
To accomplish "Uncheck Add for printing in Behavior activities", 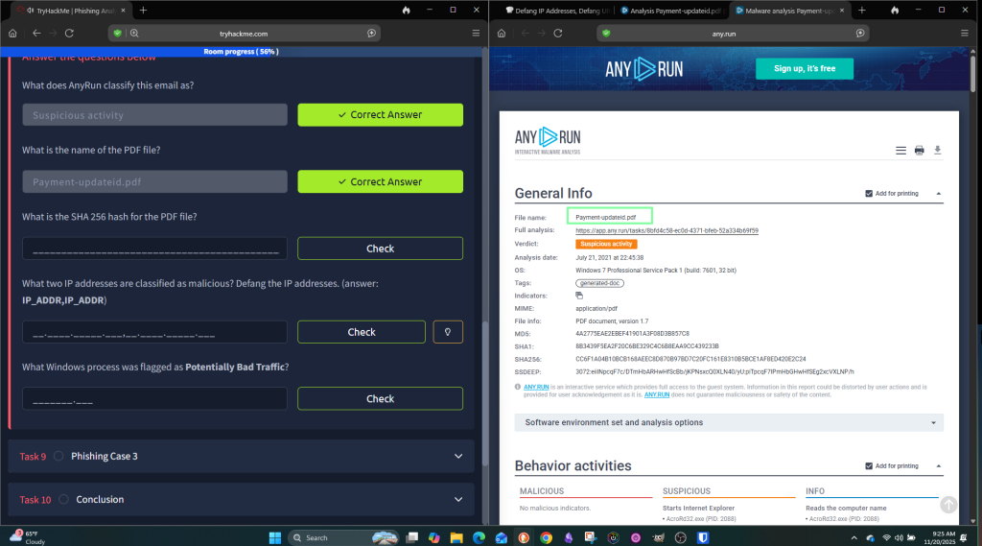I will [x=869, y=466].
